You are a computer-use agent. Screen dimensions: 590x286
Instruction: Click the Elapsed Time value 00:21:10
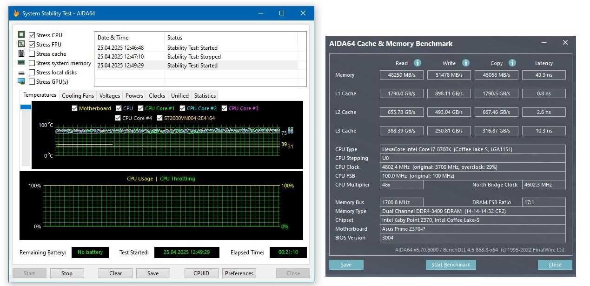click(x=288, y=253)
